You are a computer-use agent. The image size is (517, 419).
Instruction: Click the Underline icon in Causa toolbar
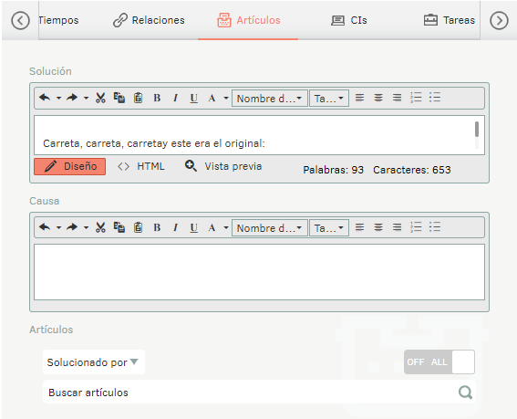[194, 227]
